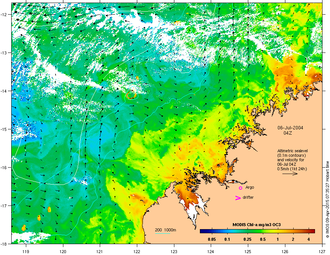The image size is (330, 255).
Task: Click the red-orange ring feature near 14S 122E
Action: tap(131, 96)
